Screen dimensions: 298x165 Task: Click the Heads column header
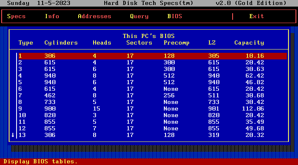coord(102,43)
